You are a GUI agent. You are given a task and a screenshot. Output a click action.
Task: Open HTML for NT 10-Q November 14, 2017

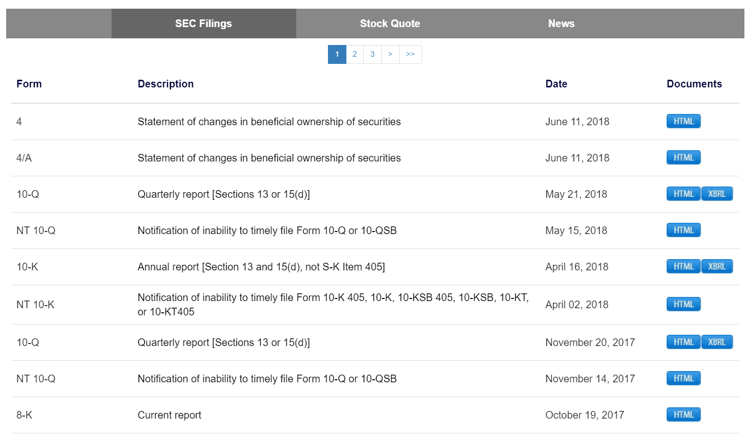coord(683,378)
